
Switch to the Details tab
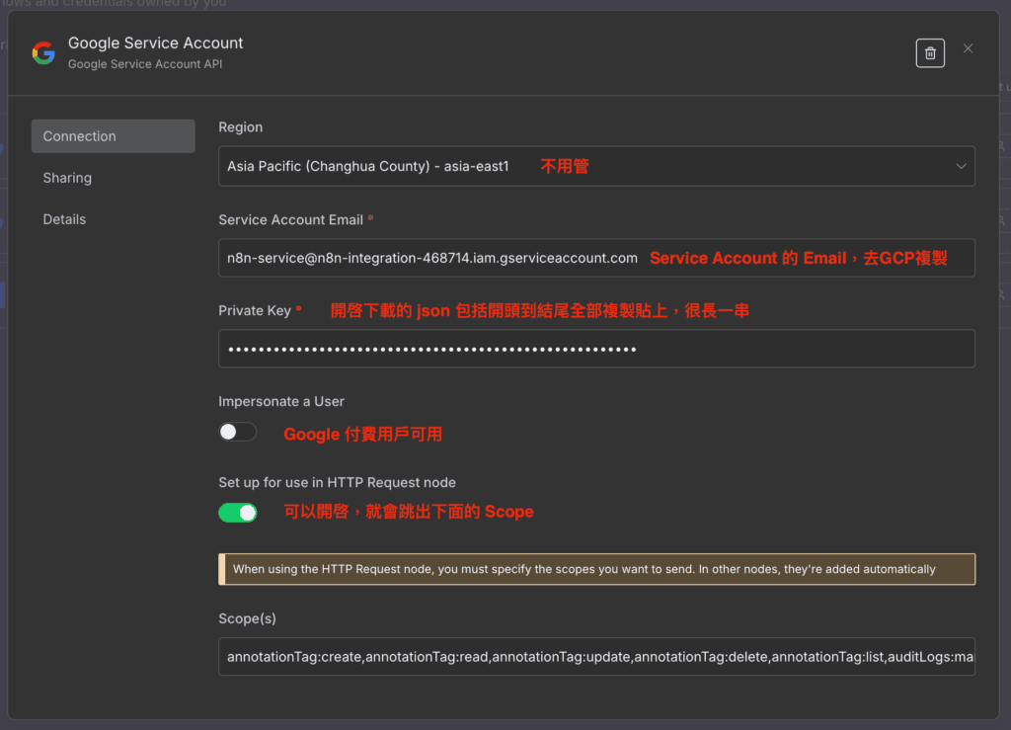pyautogui.click(x=64, y=219)
